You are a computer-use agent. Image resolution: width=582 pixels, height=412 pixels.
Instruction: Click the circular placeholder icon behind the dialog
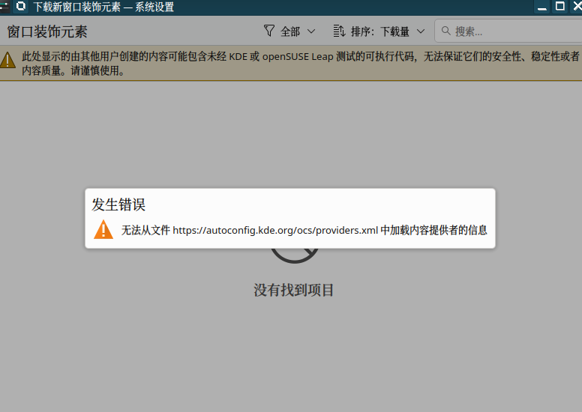coord(294,256)
